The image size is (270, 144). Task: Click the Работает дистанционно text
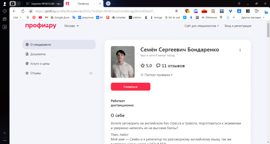(x=122, y=103)
